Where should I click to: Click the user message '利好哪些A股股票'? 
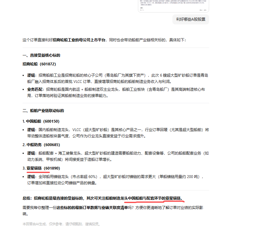click(x=191, y=19)
